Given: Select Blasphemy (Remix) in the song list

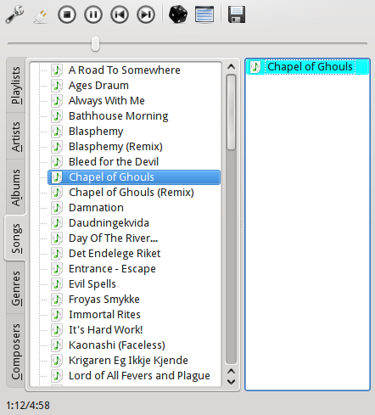Looking at the screenshot, I should (x=115, y=146).
